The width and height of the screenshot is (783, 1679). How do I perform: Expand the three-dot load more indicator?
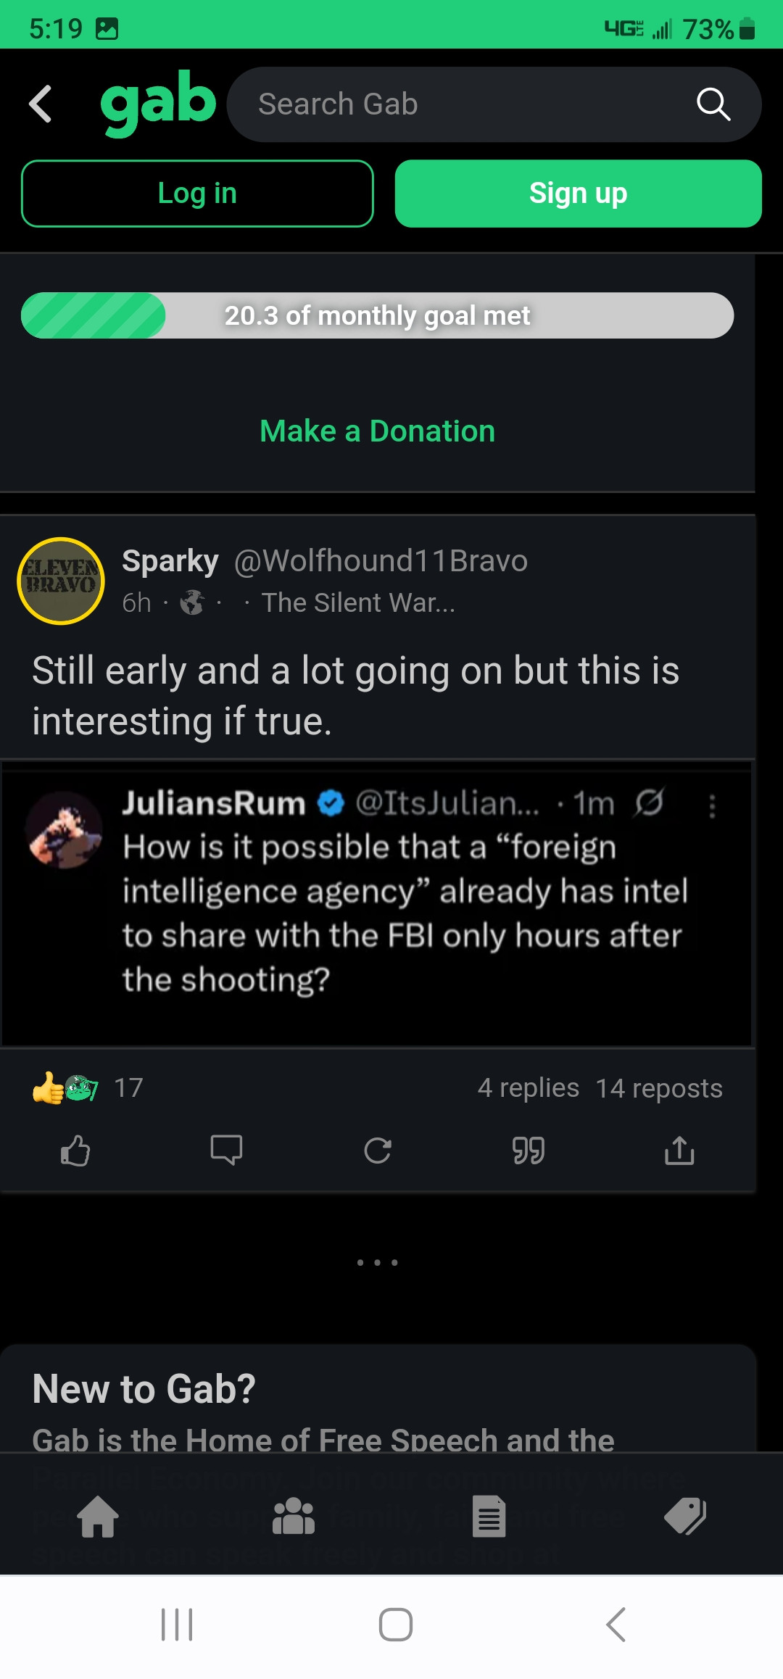[x=377, y=1263]
